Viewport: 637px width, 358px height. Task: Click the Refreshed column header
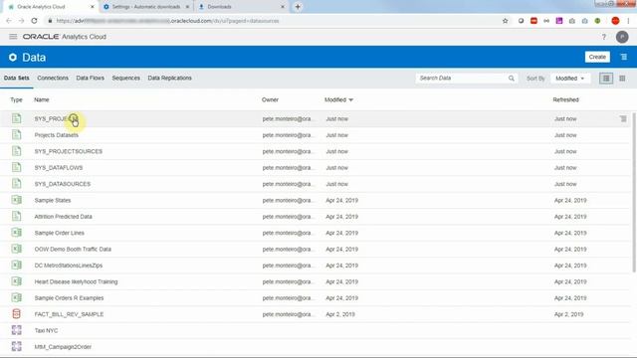[x=565, y=99]
